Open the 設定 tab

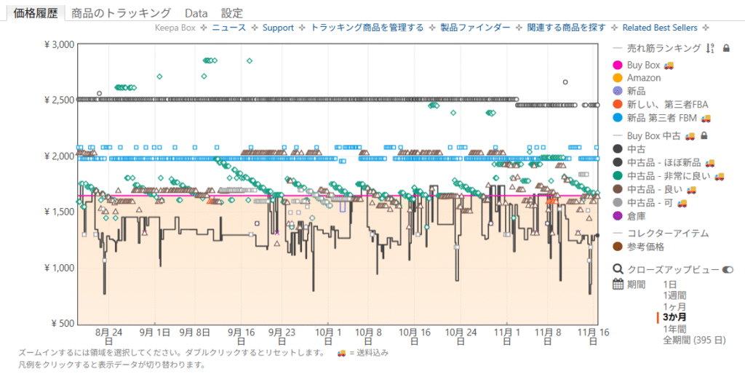pos(232,13)
